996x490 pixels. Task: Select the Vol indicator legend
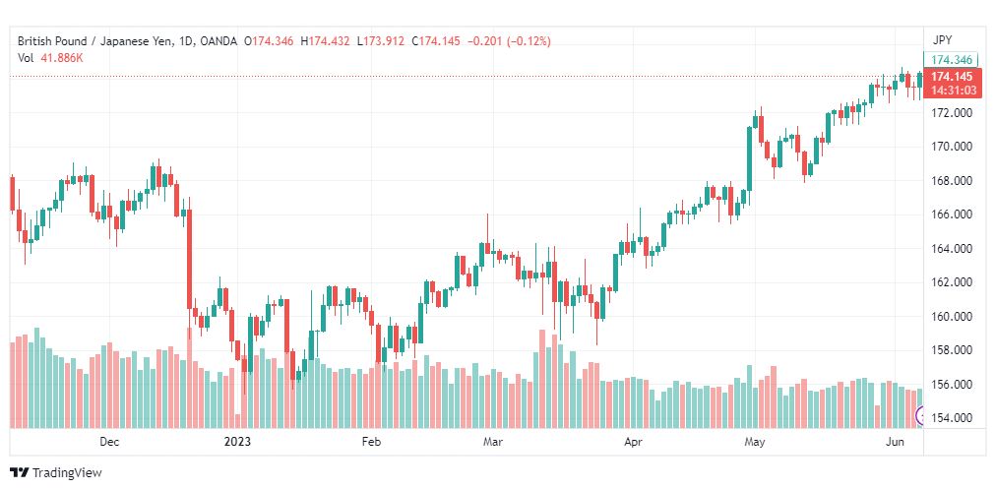click(25, 58)
